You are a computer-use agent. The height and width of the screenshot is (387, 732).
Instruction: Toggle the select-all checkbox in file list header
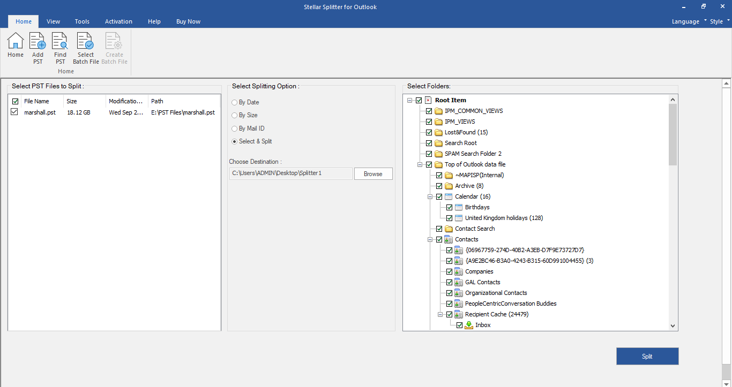tap(14, 101)
